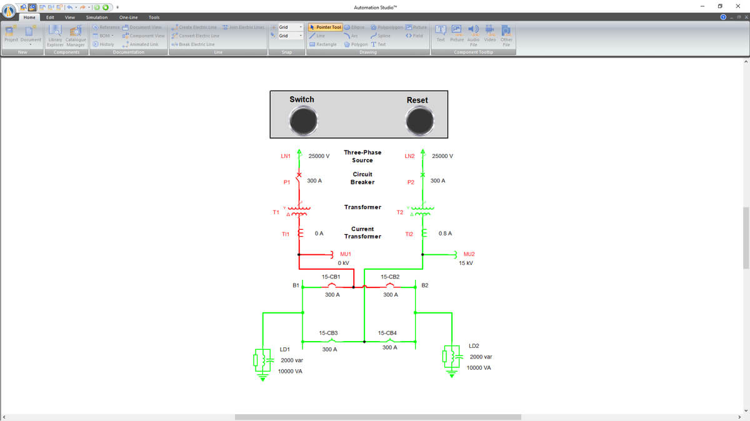
Task: Open the quick access toolbar customize arrow
Action: [118, 7]
